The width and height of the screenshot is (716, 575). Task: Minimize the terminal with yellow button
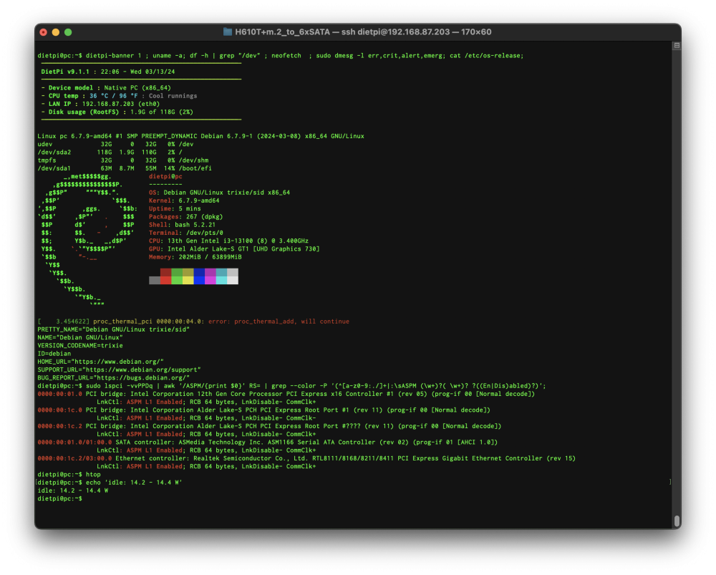(56, 32)
